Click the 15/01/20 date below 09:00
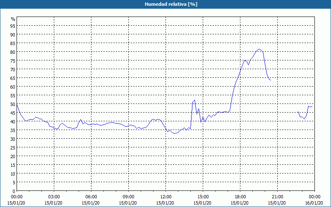 (128, 203)
